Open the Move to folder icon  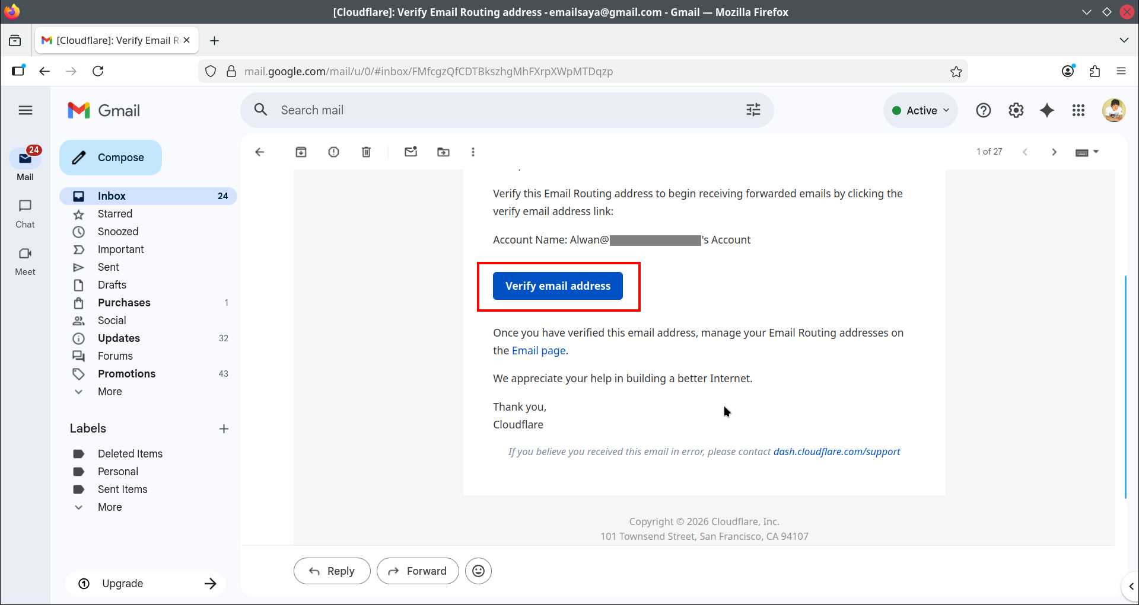tap(443, 152)
